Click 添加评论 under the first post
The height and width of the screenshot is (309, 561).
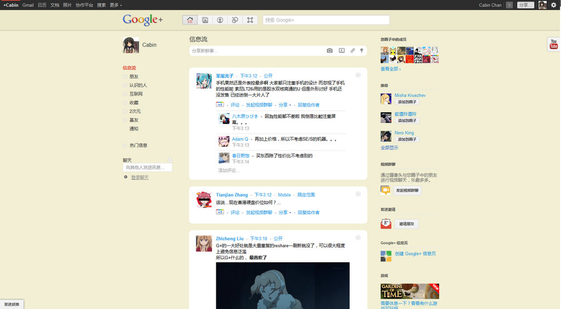pos(228,170)
